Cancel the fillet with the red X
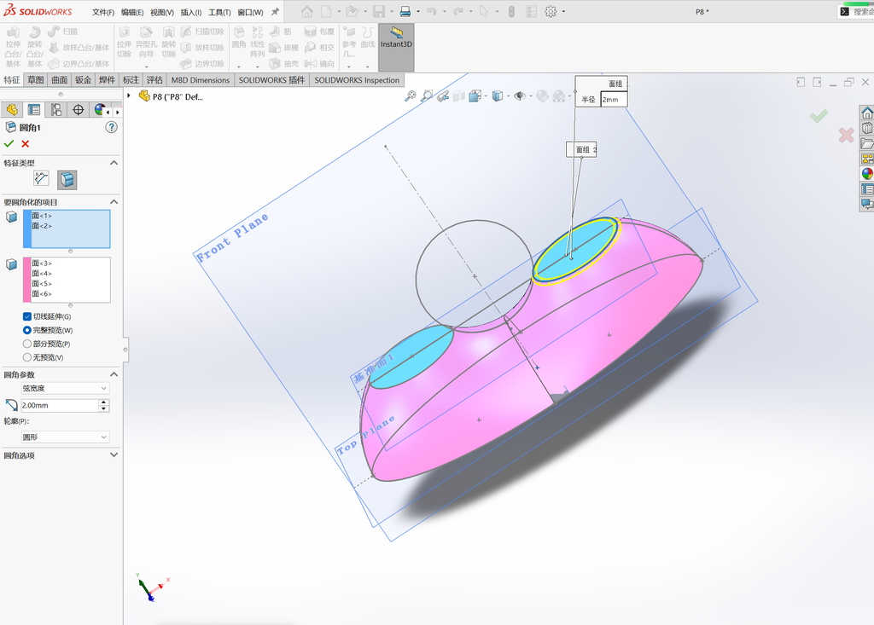This screenshot has width=874, height=625. click(25, 144)
